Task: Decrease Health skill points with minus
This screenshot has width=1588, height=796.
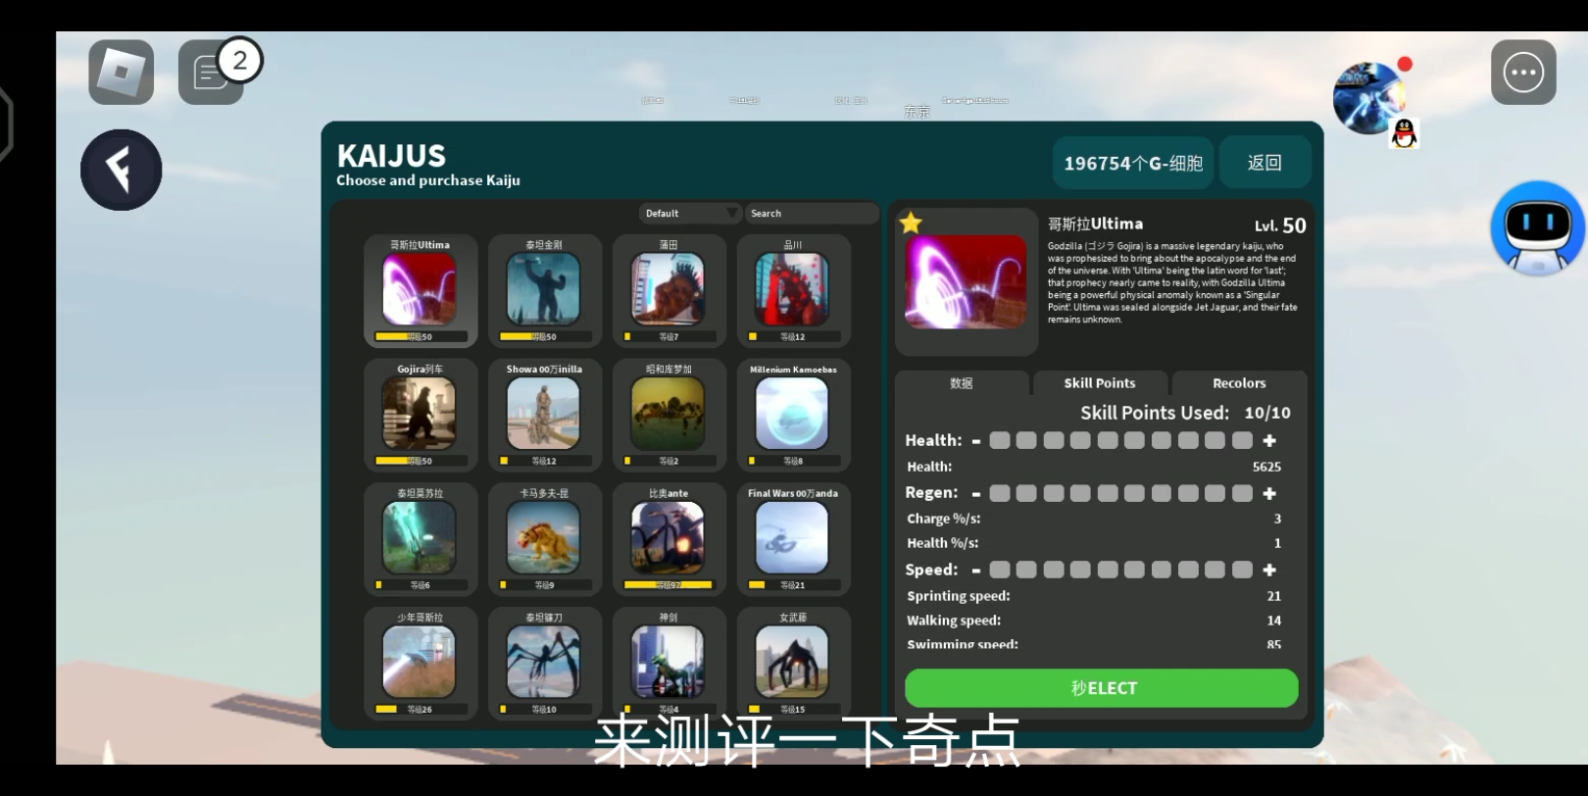Action: (x=976, y=441)
